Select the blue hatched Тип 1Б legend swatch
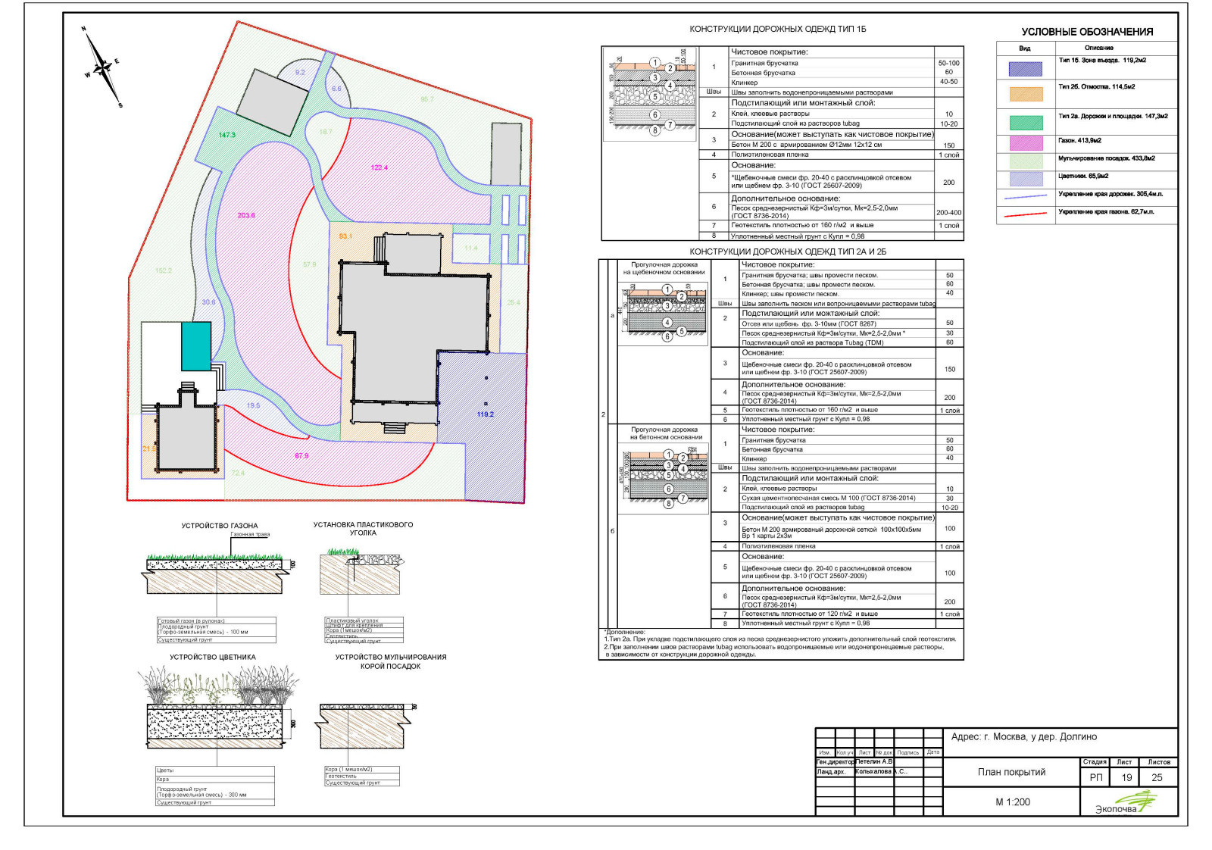The width and height of the screenshot is (1212, 850). tap(1025, 68)
